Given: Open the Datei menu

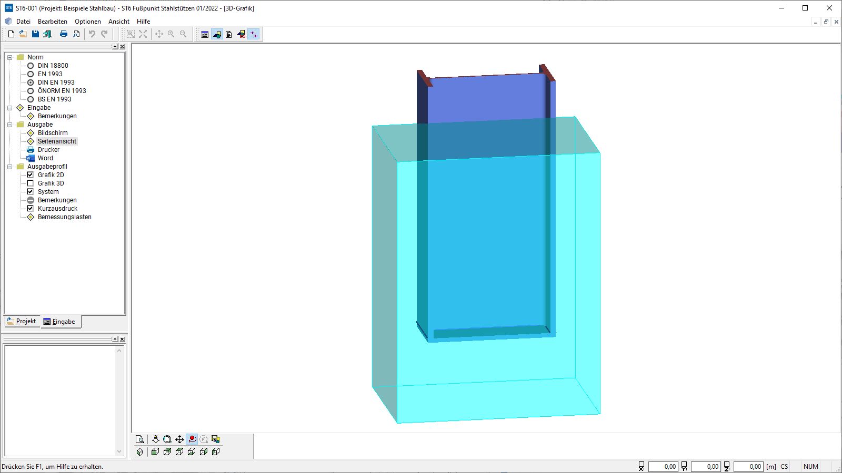Looking at the screenshot, I should [x=23, y=22].
